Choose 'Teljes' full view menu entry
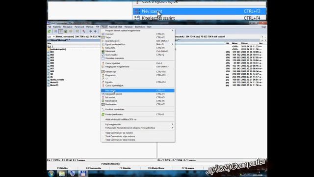The image size is (314, 177). click(137, 37)
